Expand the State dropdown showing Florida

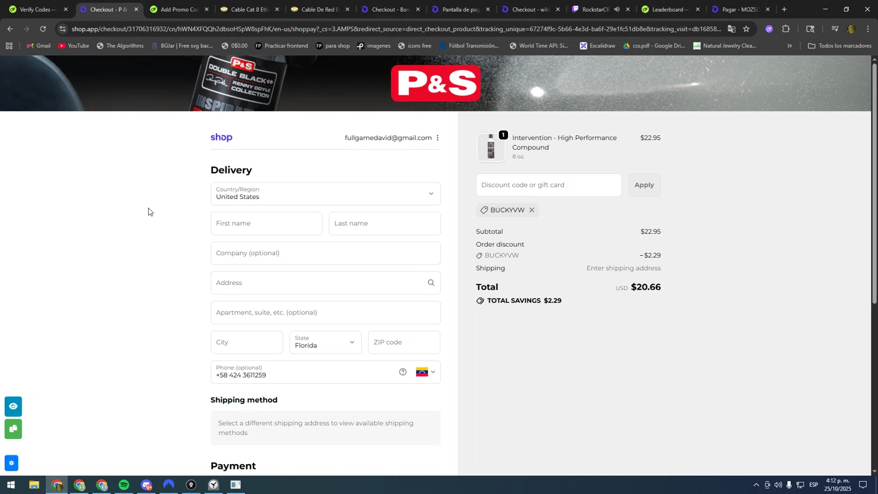coord(325,342)
